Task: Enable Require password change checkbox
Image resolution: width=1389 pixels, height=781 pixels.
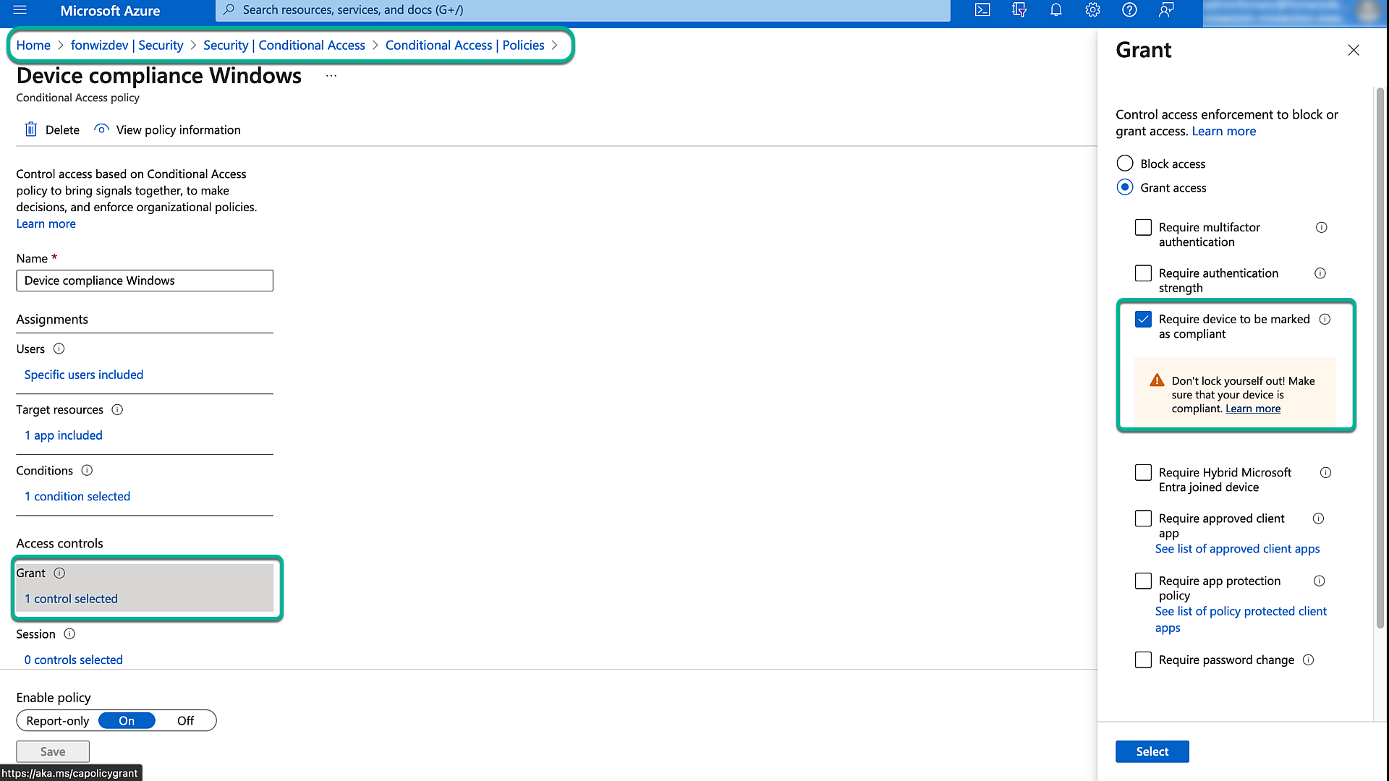Action: tap(1143, 660)
